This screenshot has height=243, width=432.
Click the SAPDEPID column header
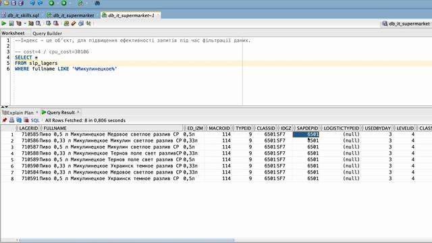coord(306,128)
